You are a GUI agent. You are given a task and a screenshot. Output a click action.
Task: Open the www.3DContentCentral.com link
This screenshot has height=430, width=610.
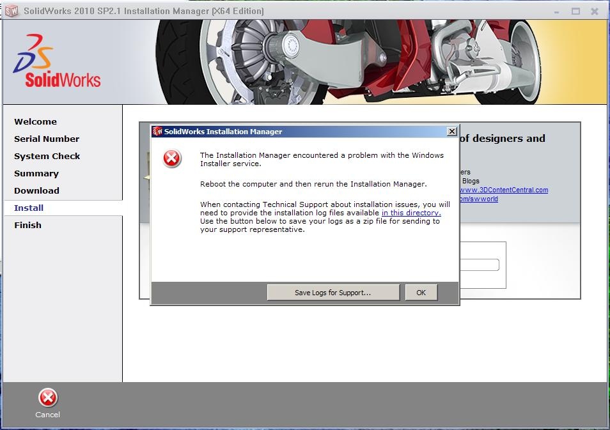(504, 190)
